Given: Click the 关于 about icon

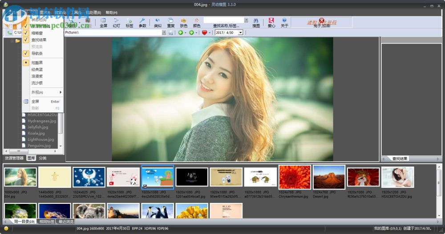Looking at the screenshot, I should tap(284, 22).
